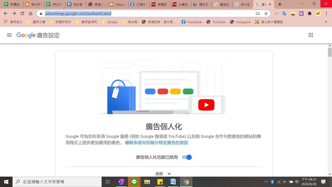Image resolution: width=332 pixels, height=187 pixels.
Task: Open the Facebook bookmark
Action: coord(192,22)
